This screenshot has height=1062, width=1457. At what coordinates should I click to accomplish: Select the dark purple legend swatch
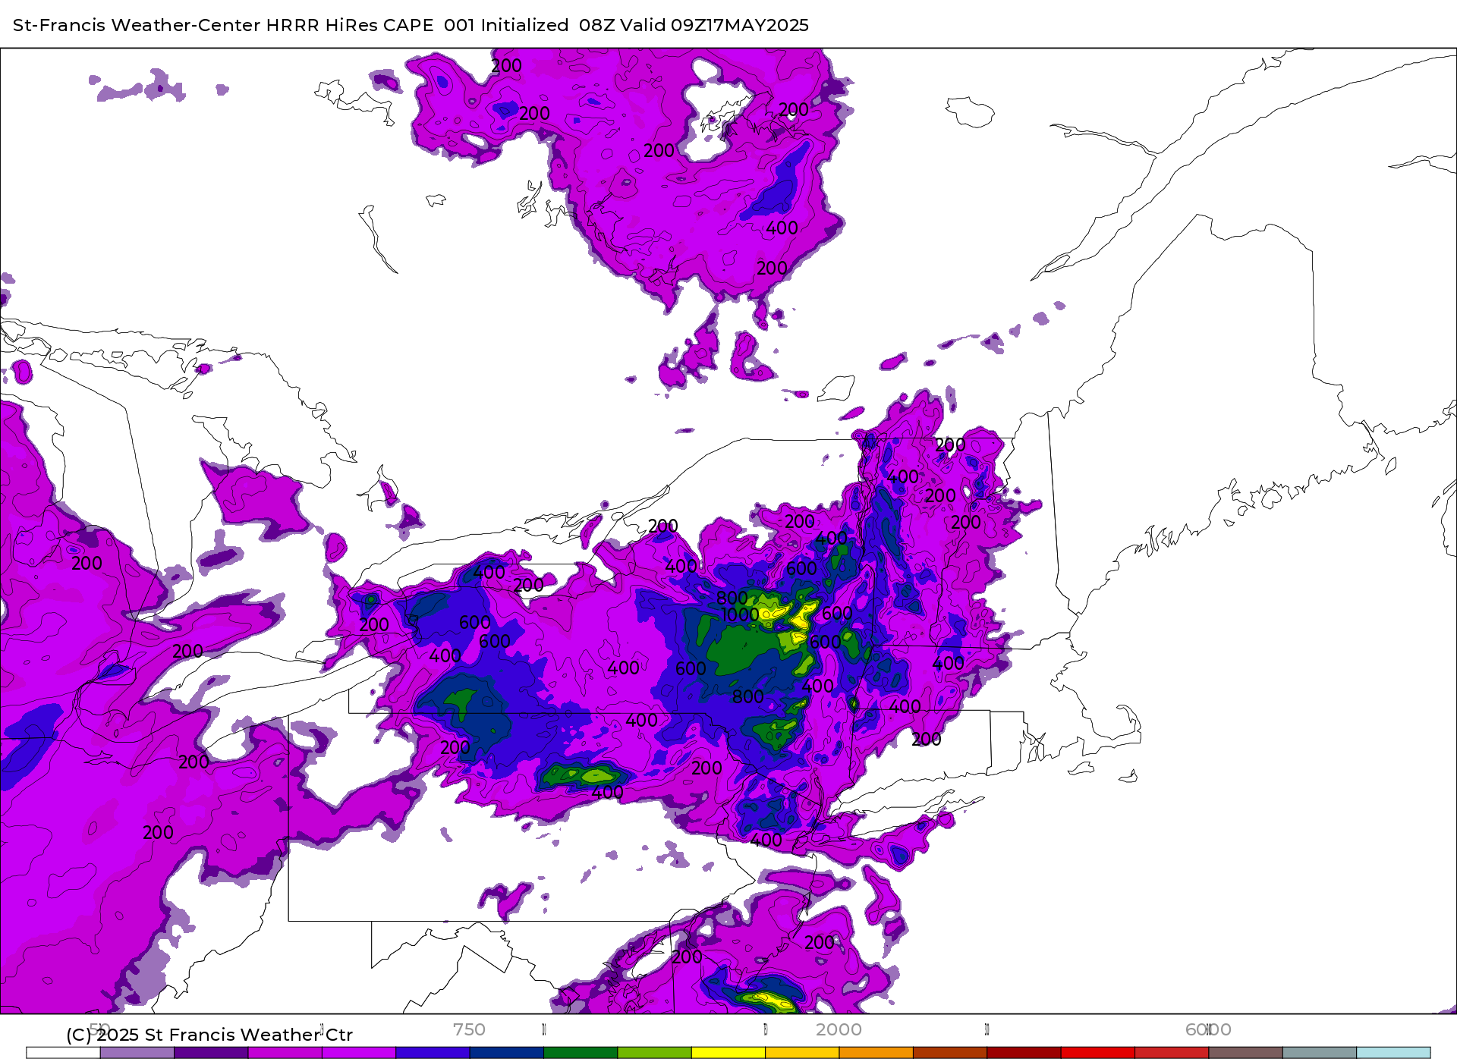click(x=211, y=1053)
